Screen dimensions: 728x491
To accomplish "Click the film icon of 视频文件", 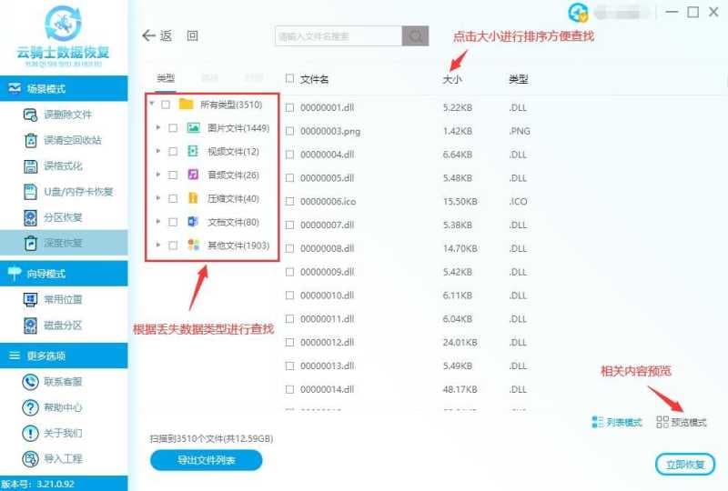I will [193, 151].
